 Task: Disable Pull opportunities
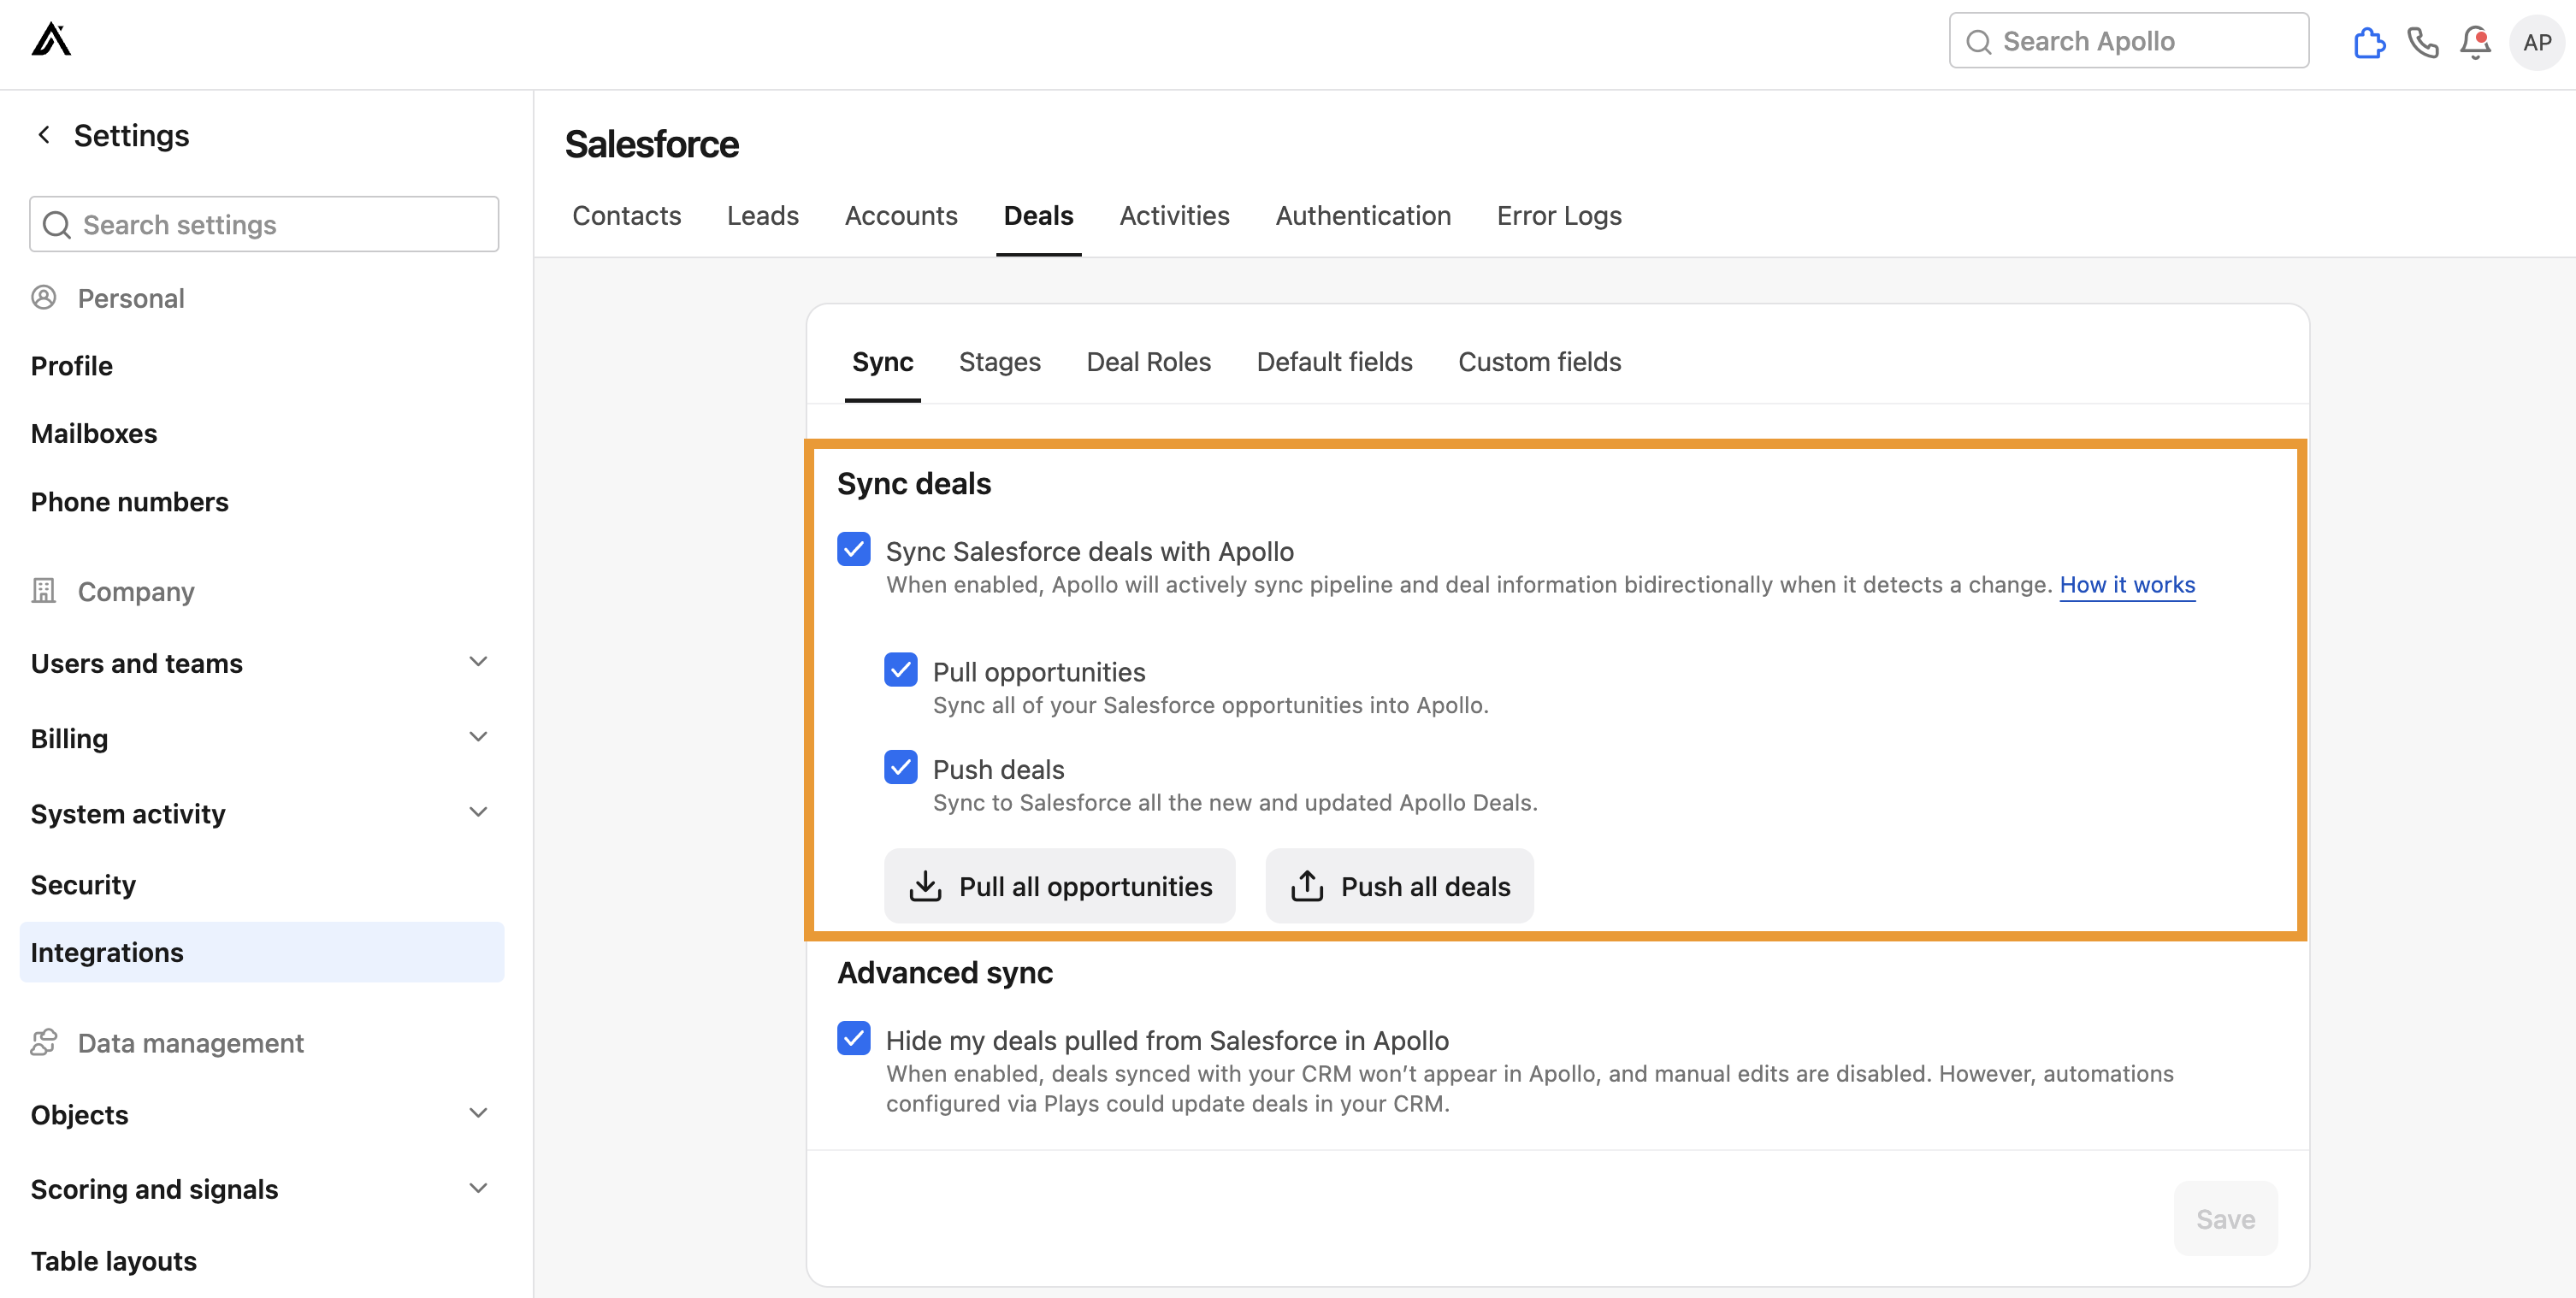[x=901, y=669]
